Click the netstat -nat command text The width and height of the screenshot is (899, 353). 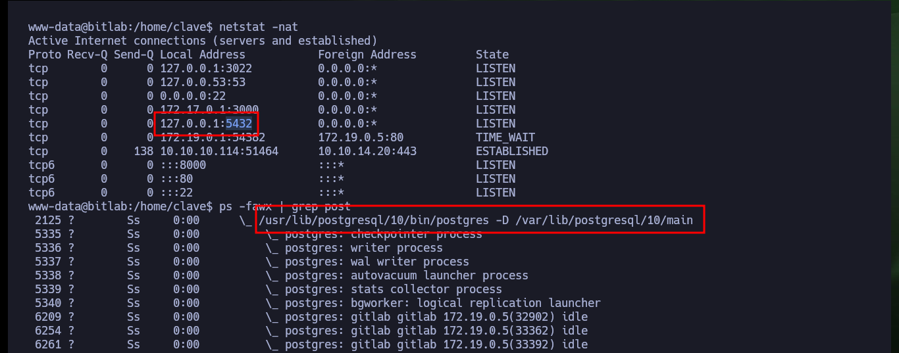(259, 27)
